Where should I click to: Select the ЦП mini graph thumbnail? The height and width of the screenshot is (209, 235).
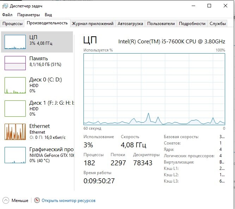pyautogui.click(x=15, y=42)
